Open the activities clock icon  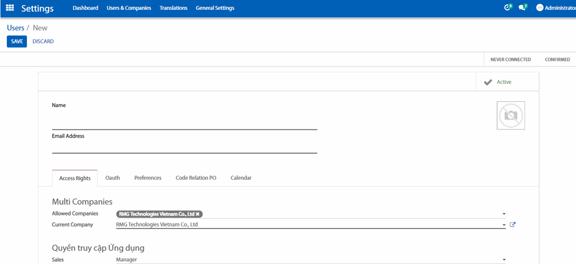(507, 8)
